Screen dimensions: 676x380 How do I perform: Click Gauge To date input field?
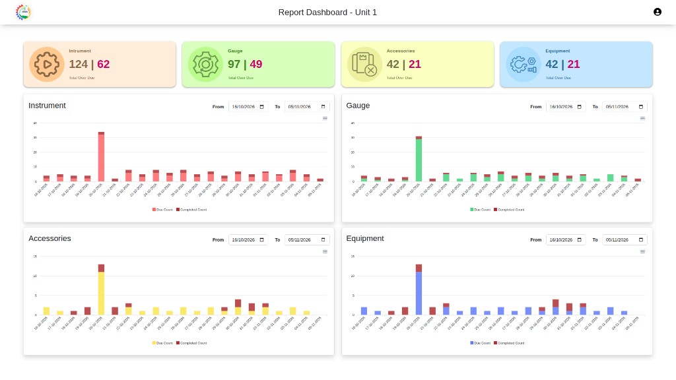click(x=625, y=107)
